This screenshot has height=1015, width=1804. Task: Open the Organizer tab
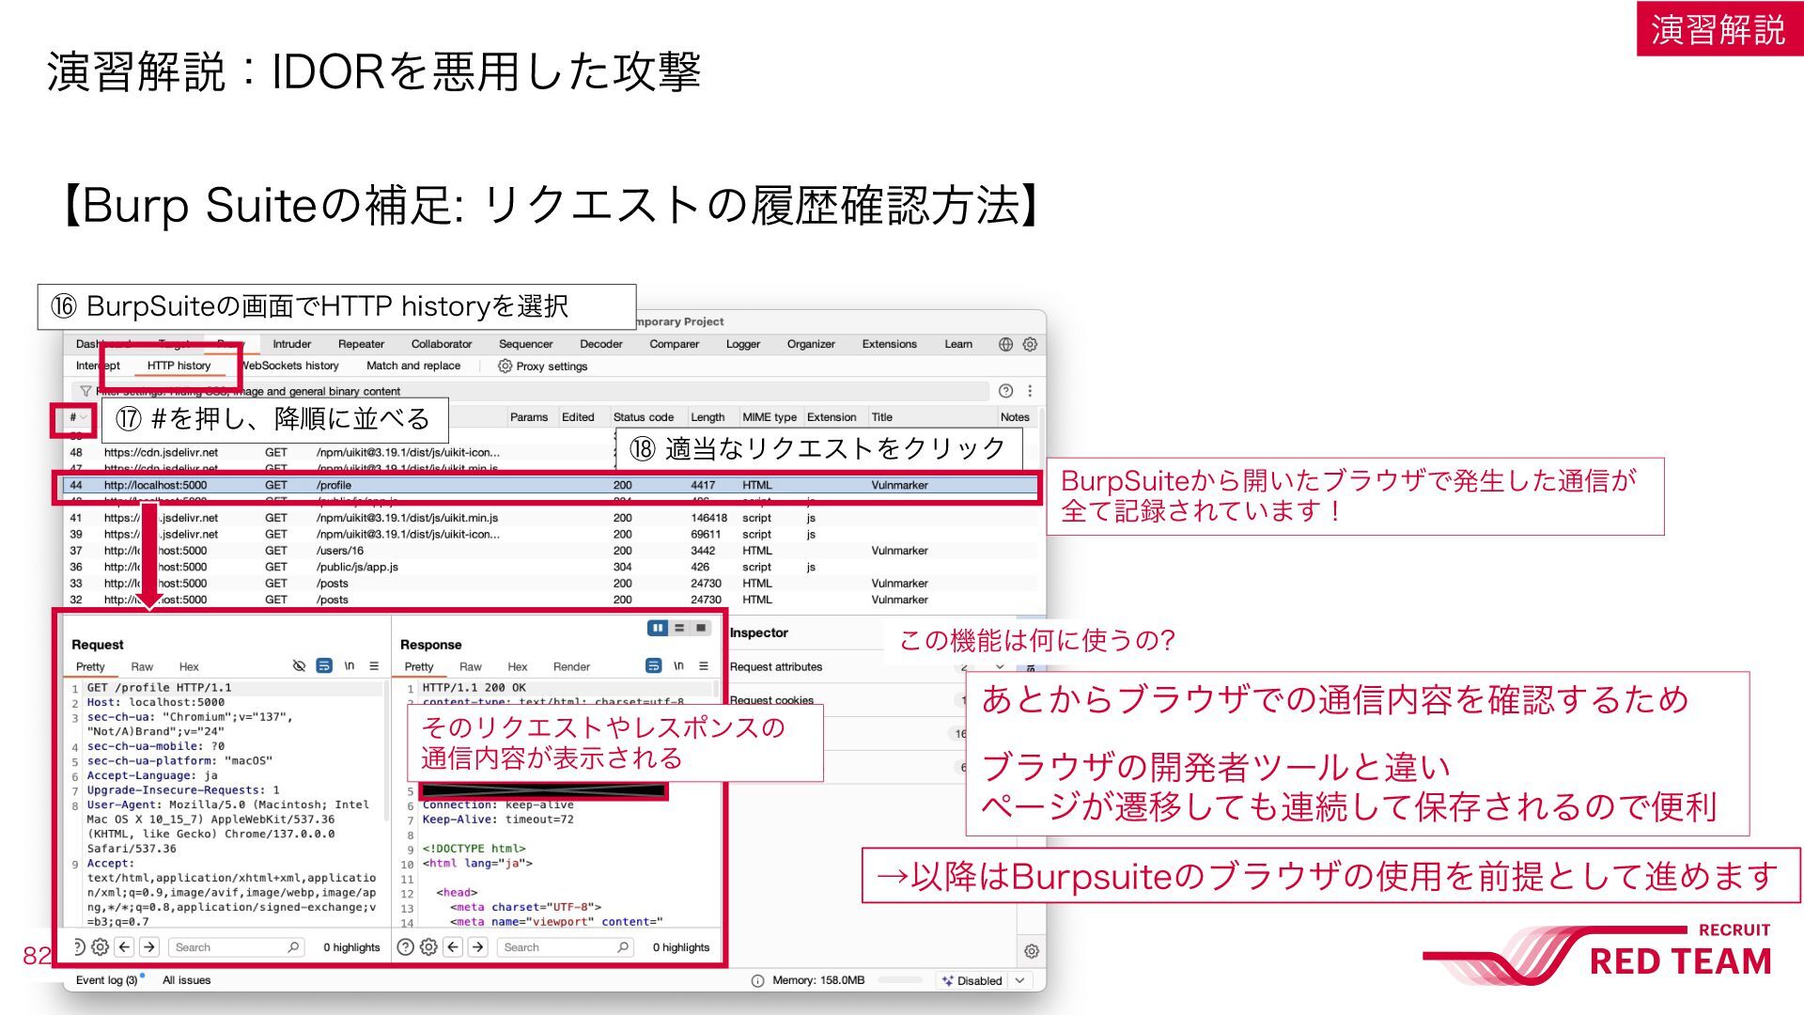(x=811, y=345)
